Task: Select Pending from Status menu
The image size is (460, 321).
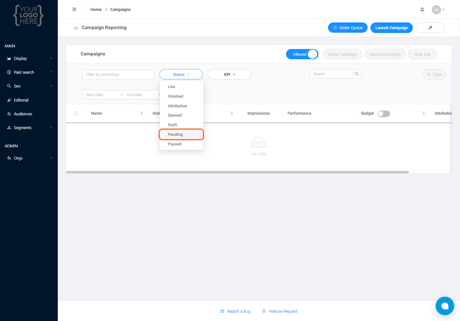Action: tap(175, 135)
